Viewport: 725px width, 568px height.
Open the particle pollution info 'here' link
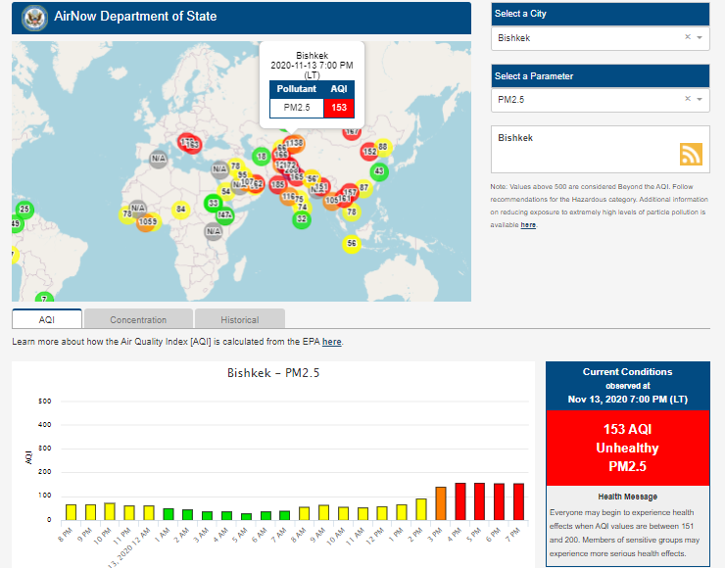(x=528, y=224)
